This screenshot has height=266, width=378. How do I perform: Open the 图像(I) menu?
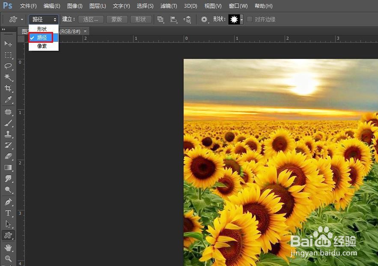[x=75, y=6]
